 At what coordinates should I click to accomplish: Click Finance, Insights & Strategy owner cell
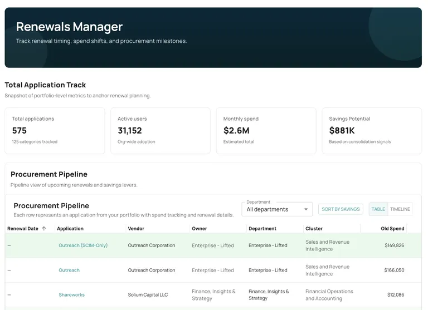pos(213,295)
